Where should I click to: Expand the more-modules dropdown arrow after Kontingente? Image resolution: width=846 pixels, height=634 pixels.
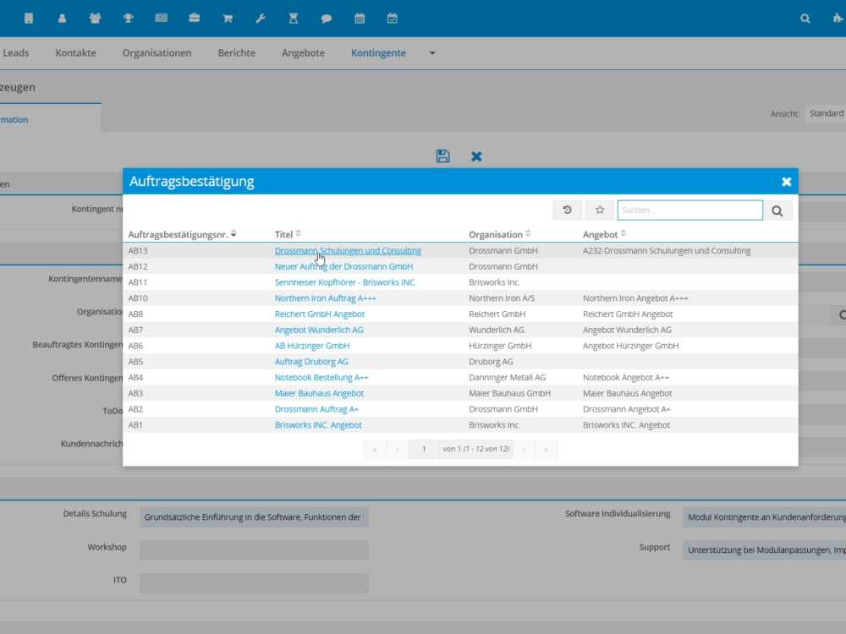(x=432, y=53)
